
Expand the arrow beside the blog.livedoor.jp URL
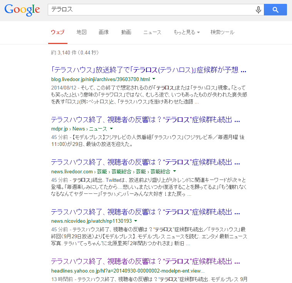[154, 79]
